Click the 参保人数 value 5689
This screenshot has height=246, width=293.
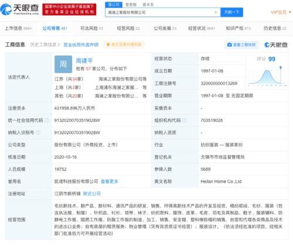(x=206, y=169)
